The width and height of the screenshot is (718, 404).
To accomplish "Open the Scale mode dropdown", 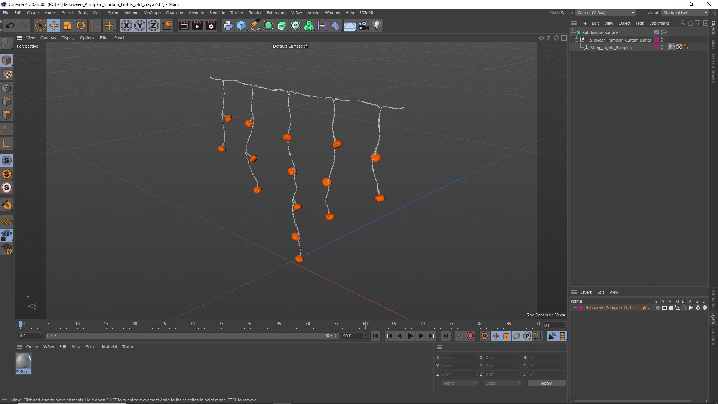I will [x=503, y=383].
